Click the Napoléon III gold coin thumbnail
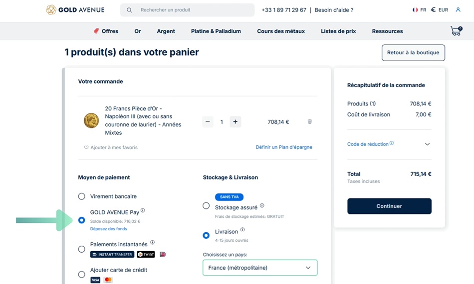This screenshot has height=284, width=474. (91, 120)
